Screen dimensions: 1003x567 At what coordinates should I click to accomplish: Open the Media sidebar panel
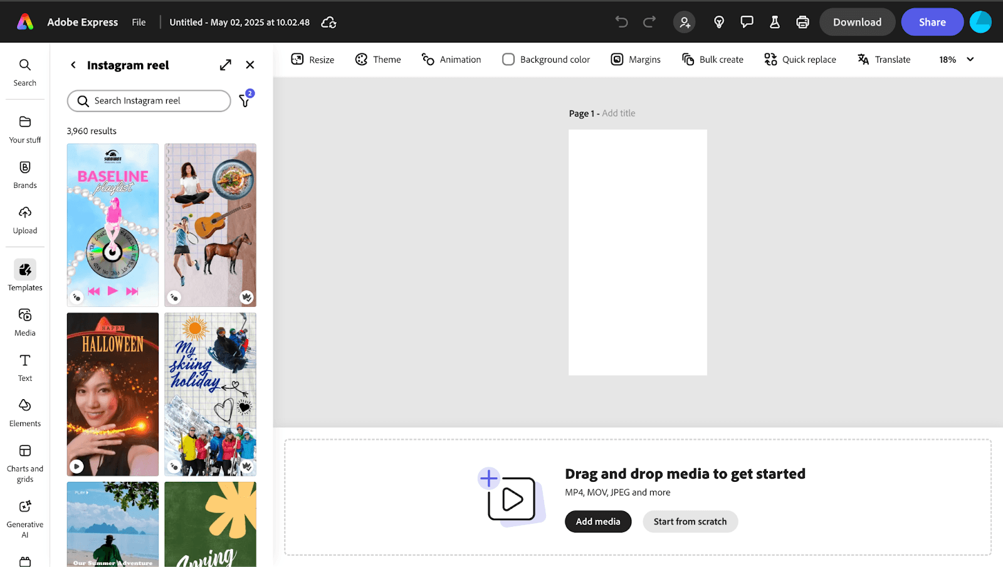click(25, 323)
